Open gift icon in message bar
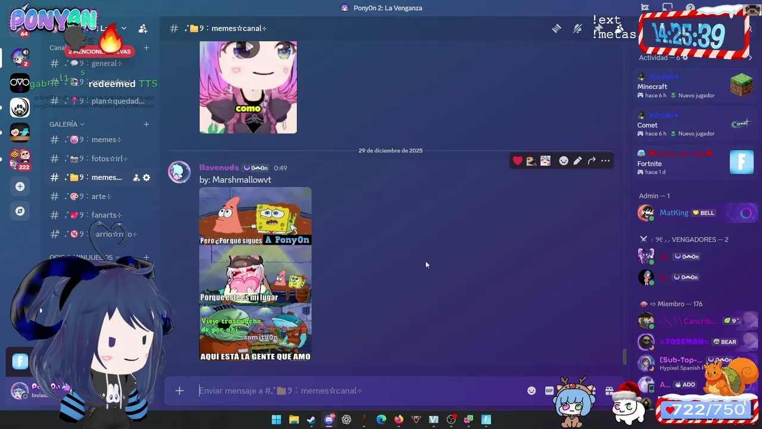Screen dimensions: 762x429 (x=609, y=391)
